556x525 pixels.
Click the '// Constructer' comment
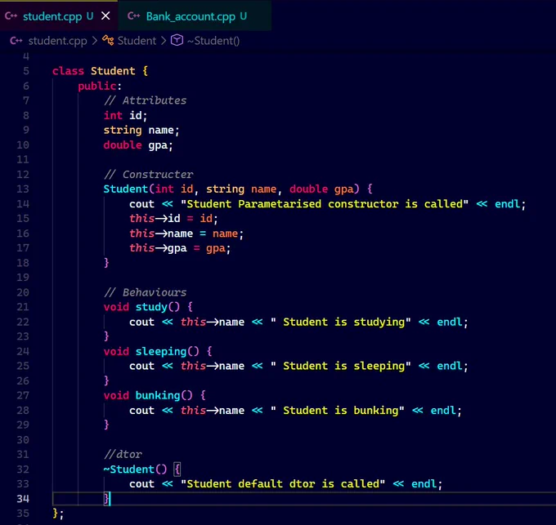[149, 175]
